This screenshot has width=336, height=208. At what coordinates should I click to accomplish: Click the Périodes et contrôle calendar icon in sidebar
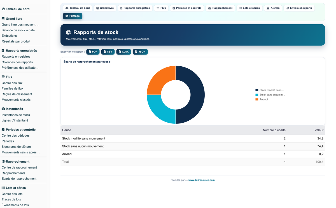click(3, 130)
